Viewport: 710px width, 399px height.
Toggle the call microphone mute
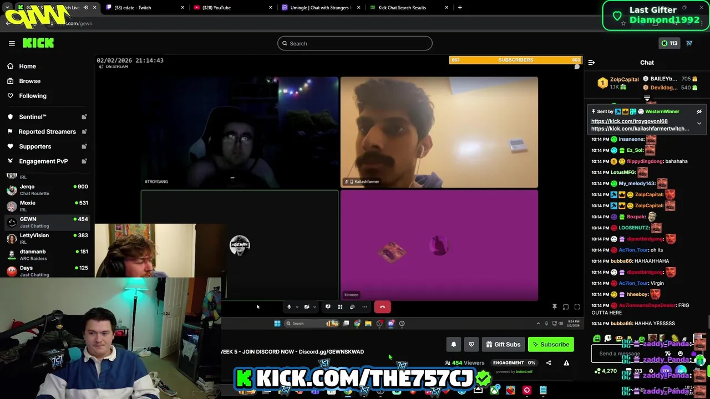click(x=288, y=307)
